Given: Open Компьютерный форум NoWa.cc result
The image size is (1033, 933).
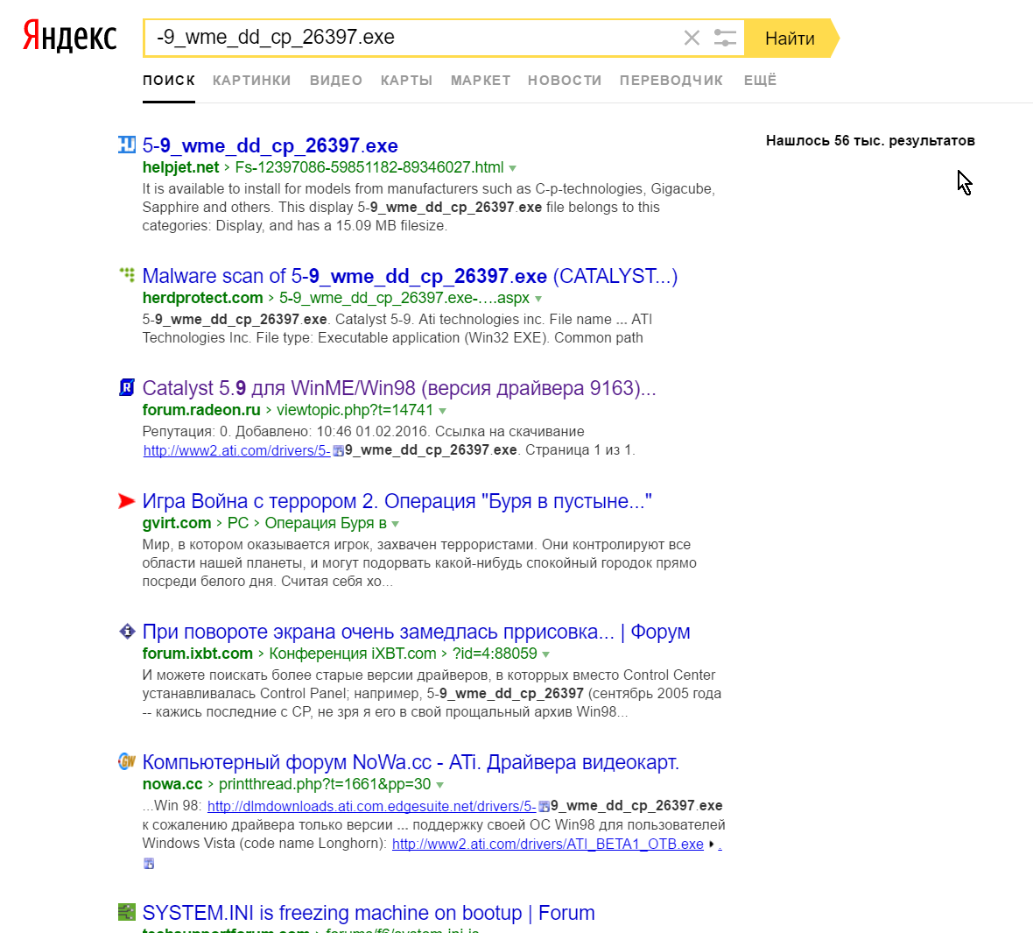Looking at the screenshot, I should tap(411, 762).
